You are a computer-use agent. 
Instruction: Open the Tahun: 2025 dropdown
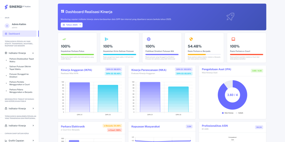pos(72,25)
